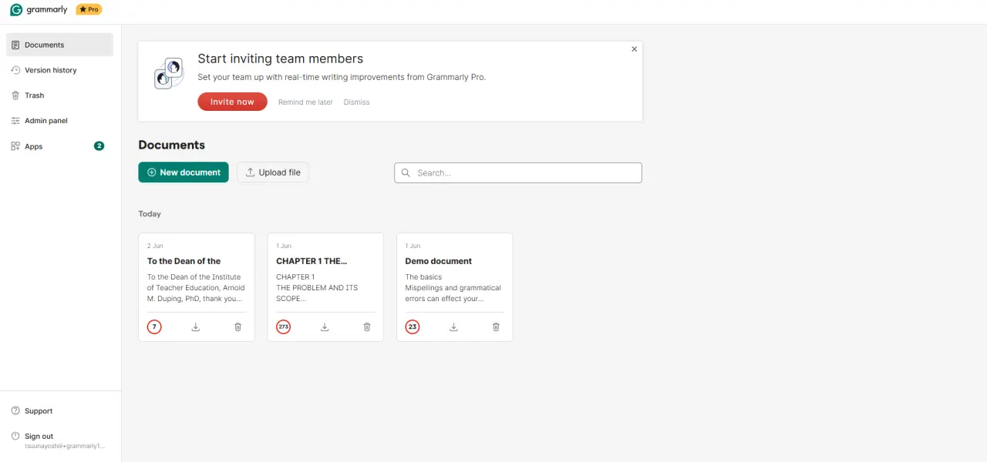Viewport: 987px width, 462px height.
Task: Focus the document Search field
Action: 518,172
